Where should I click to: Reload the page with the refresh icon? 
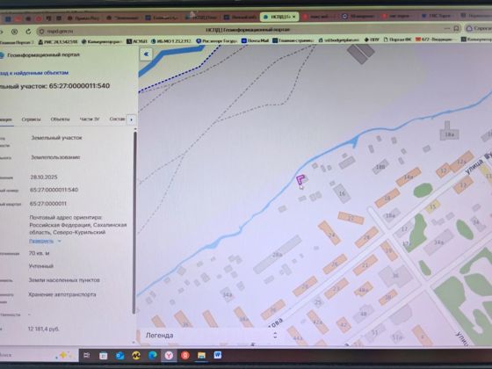28,32
